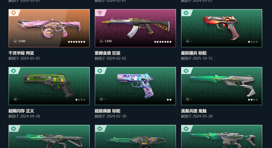This screenshot has width=272, height=148.
Task: Select the 紫阙金琅 狂徒 rifle skin image
Action: point(135,28)
